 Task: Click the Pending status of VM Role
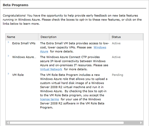tap(118, 75)
